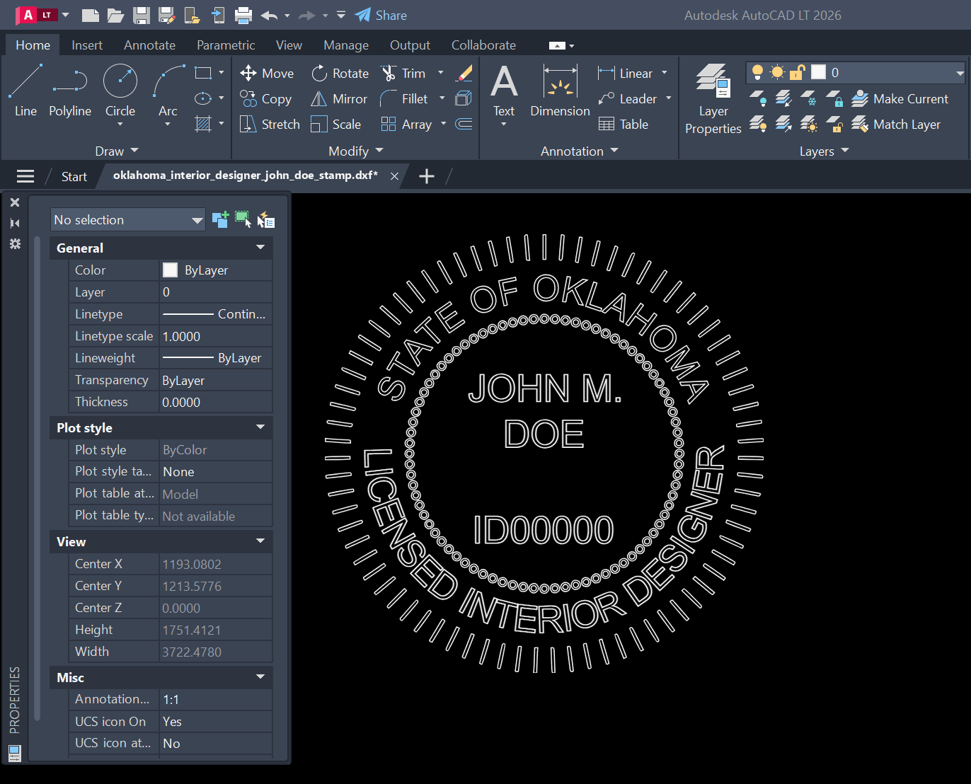Collapse the Plot style section

[260, 427]
